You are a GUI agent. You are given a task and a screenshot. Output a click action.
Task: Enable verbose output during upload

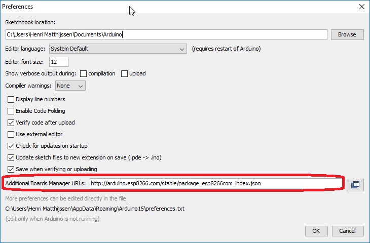(x=124, y=73)
